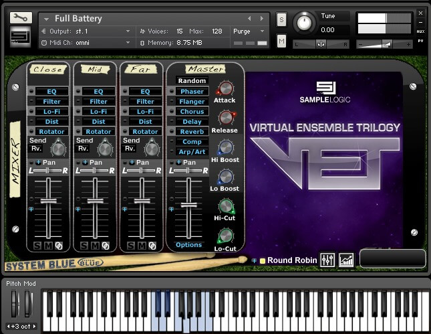This screenshot has width=431, height=334.
Task: Open the Midi Ch omni dropdown
Action: [128, 43]
